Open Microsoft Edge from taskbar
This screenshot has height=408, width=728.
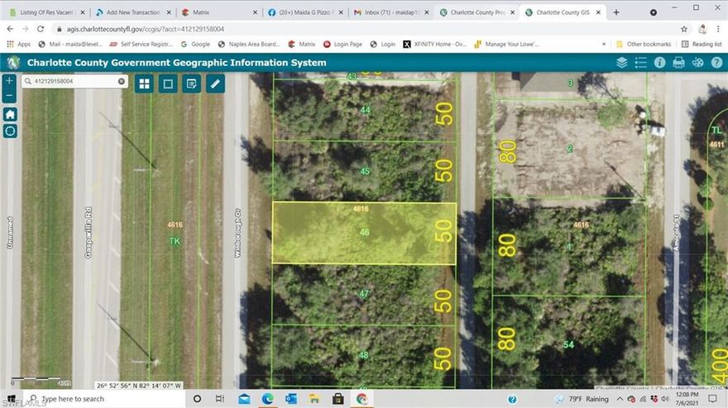267,399
